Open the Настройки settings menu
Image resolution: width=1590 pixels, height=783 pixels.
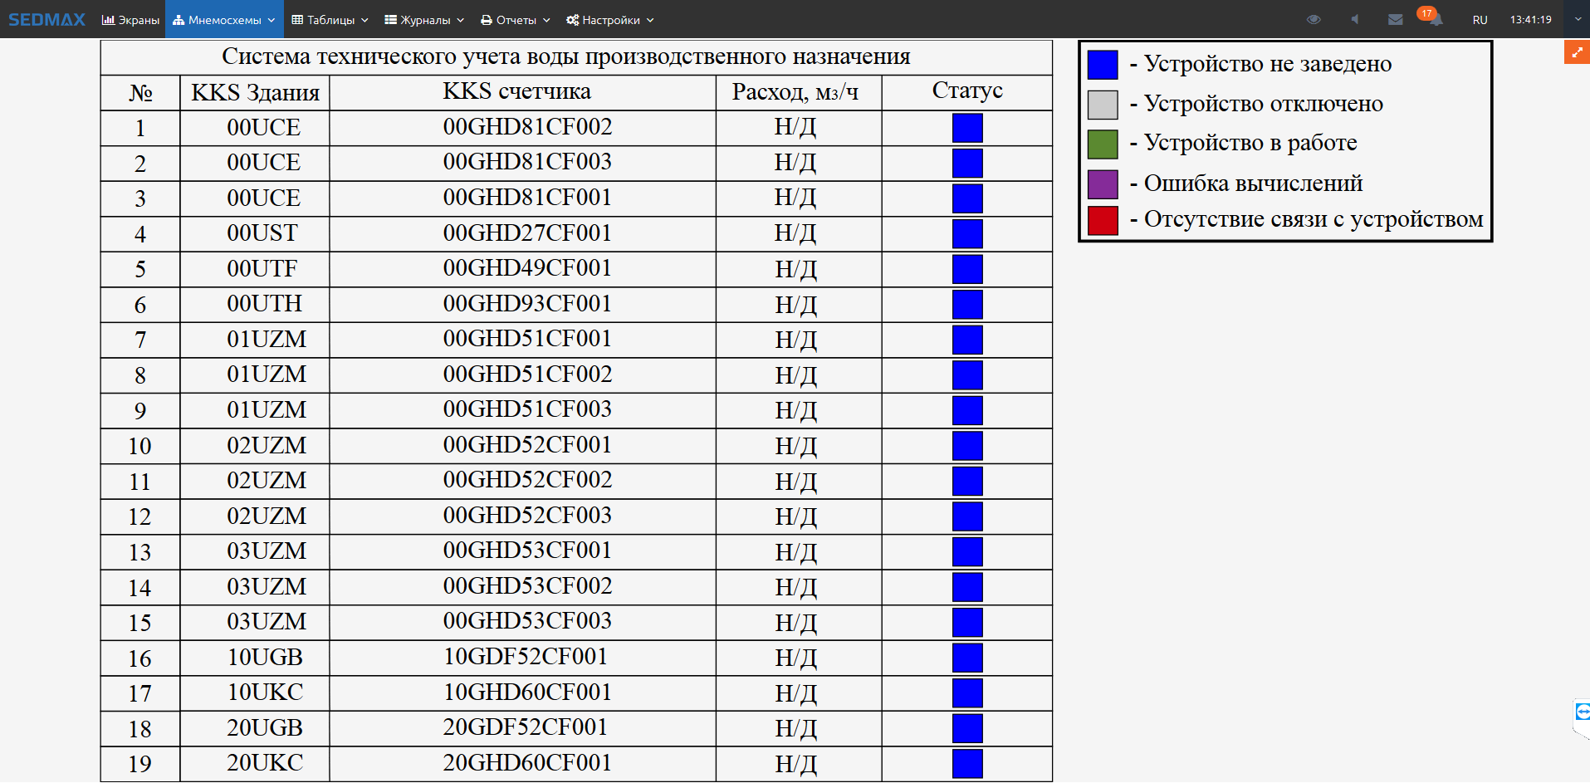[610, 20]
